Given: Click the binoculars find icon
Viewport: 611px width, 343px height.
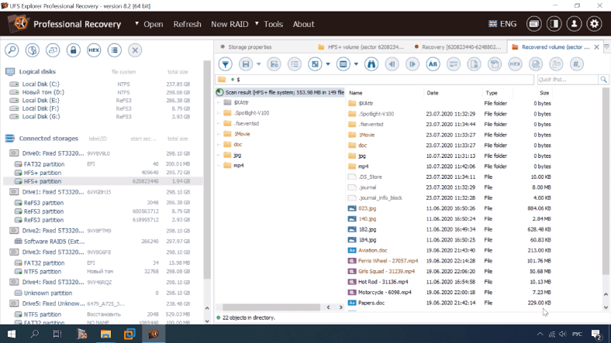Looking at the screenshot, I should (x=371, y=64).
